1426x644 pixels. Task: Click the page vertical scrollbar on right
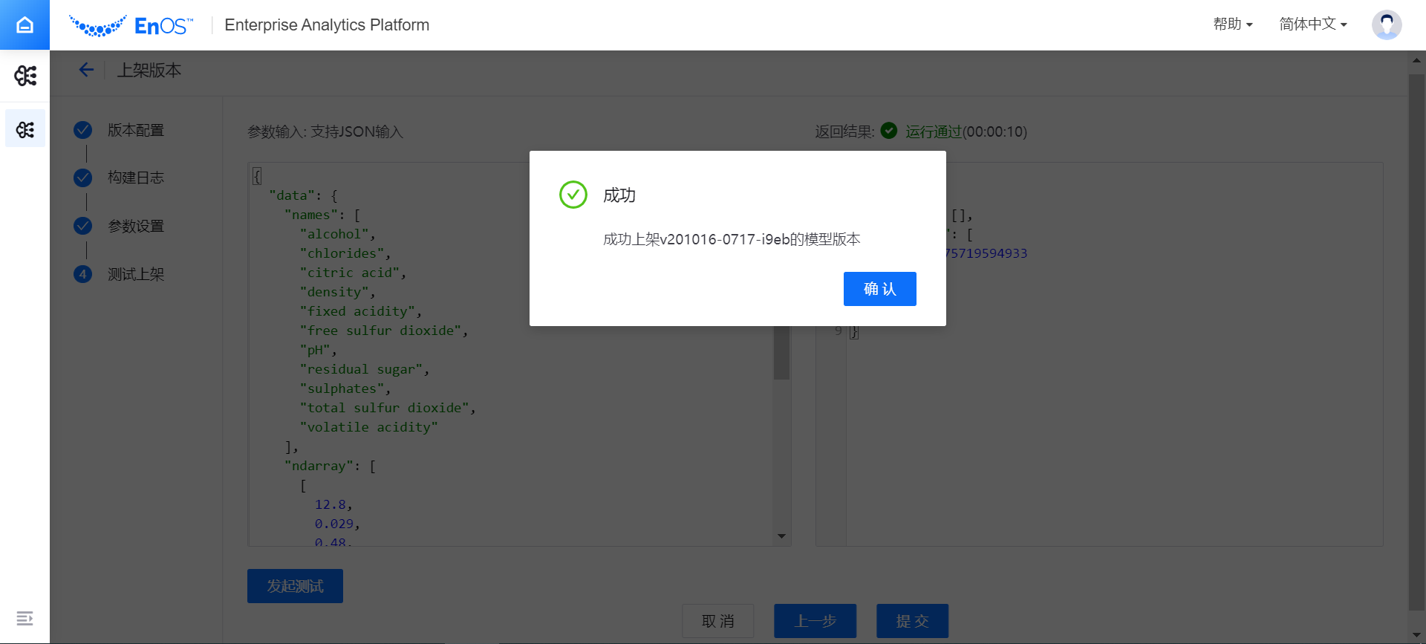(x=1416, y=342)
